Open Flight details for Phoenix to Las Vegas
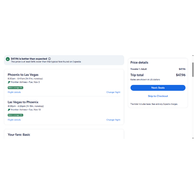This screenshot has height=194, width=194. (14, 92)
